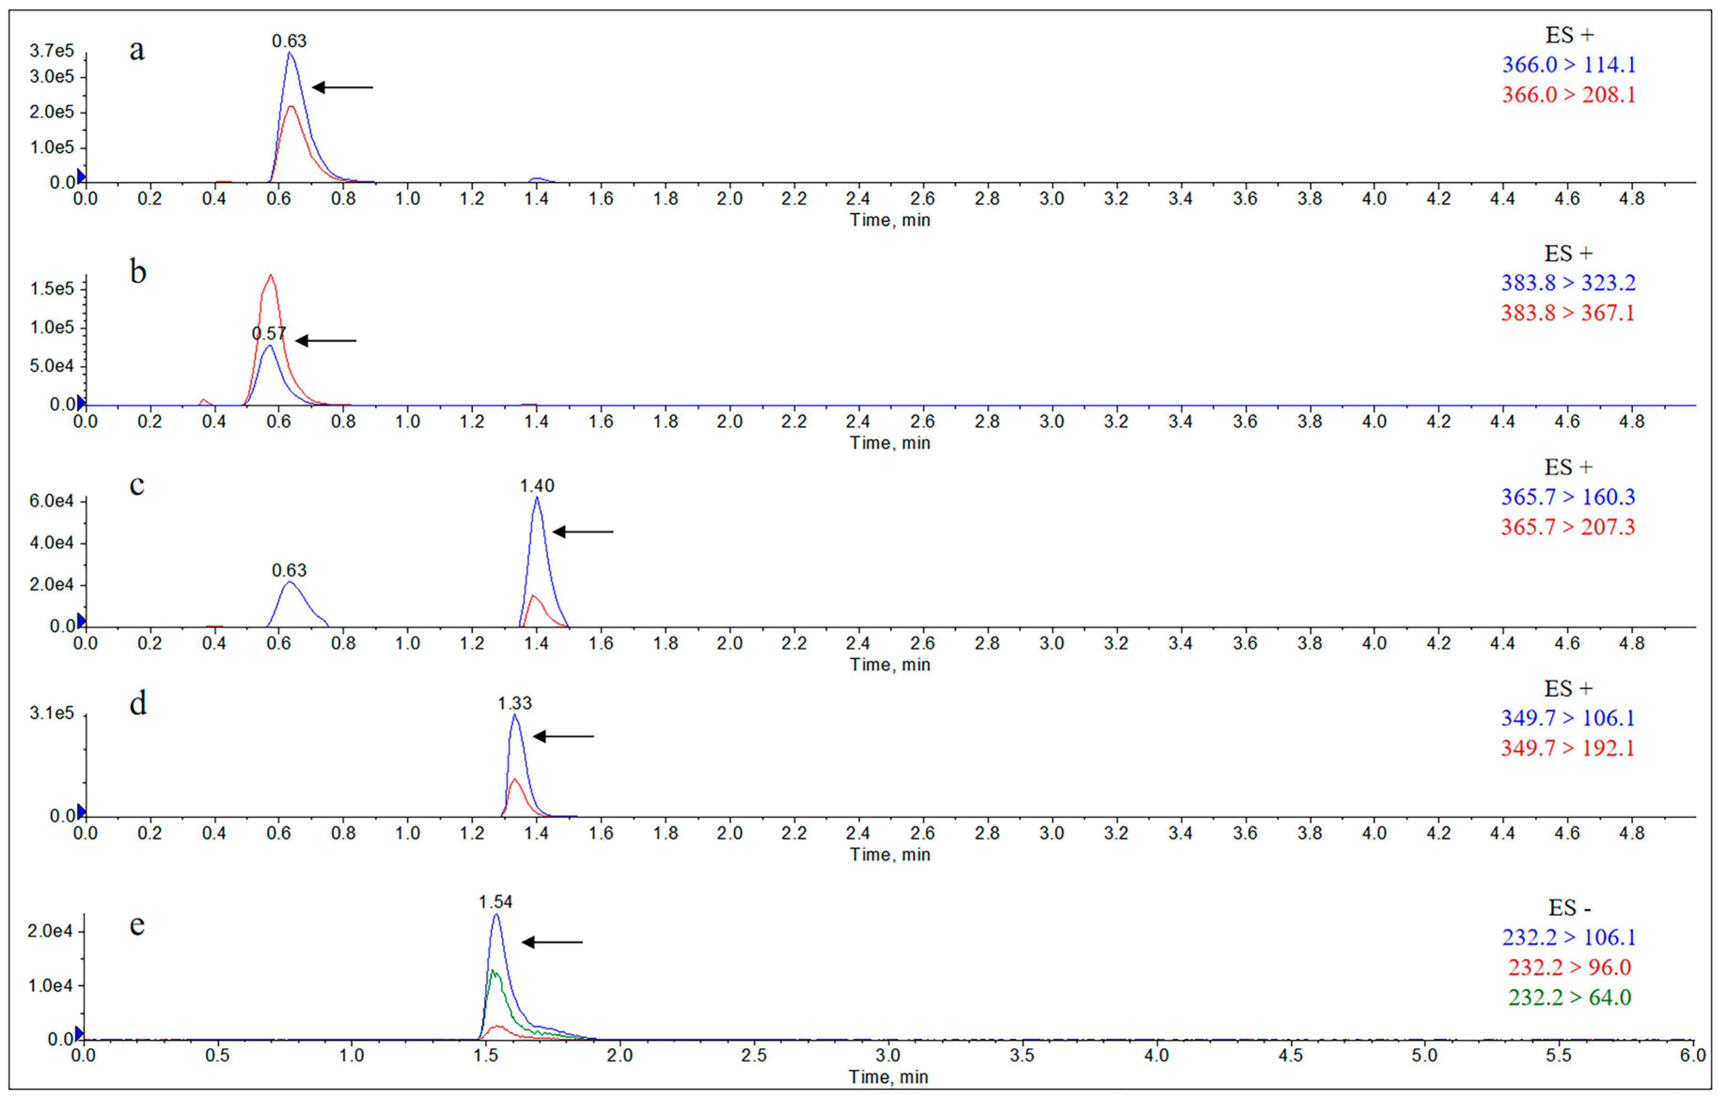
Task: Click the blue baseline marker triangle in panel a
Action: pos(81,176)
